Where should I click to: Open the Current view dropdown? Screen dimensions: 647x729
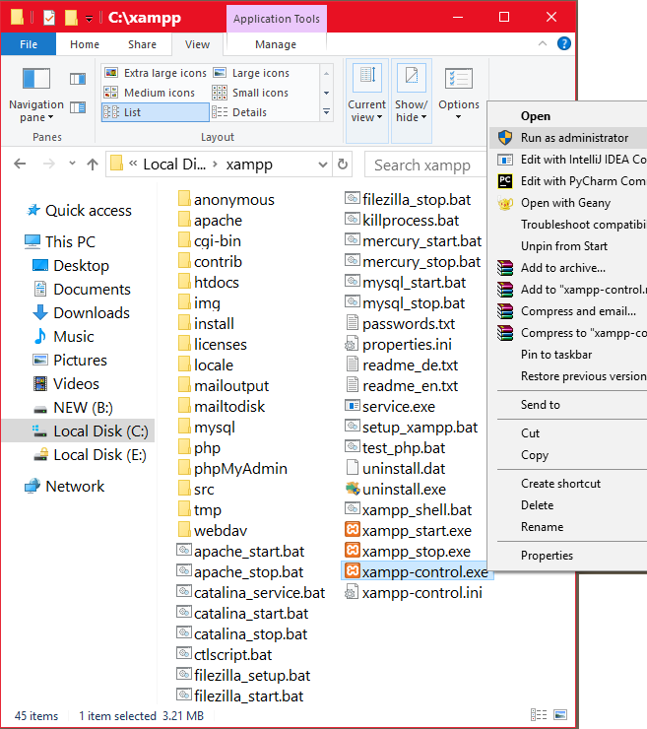366,99
